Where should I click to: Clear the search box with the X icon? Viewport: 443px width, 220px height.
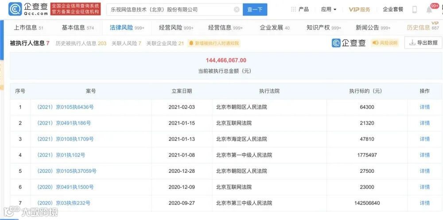click(x=237, y=10)
